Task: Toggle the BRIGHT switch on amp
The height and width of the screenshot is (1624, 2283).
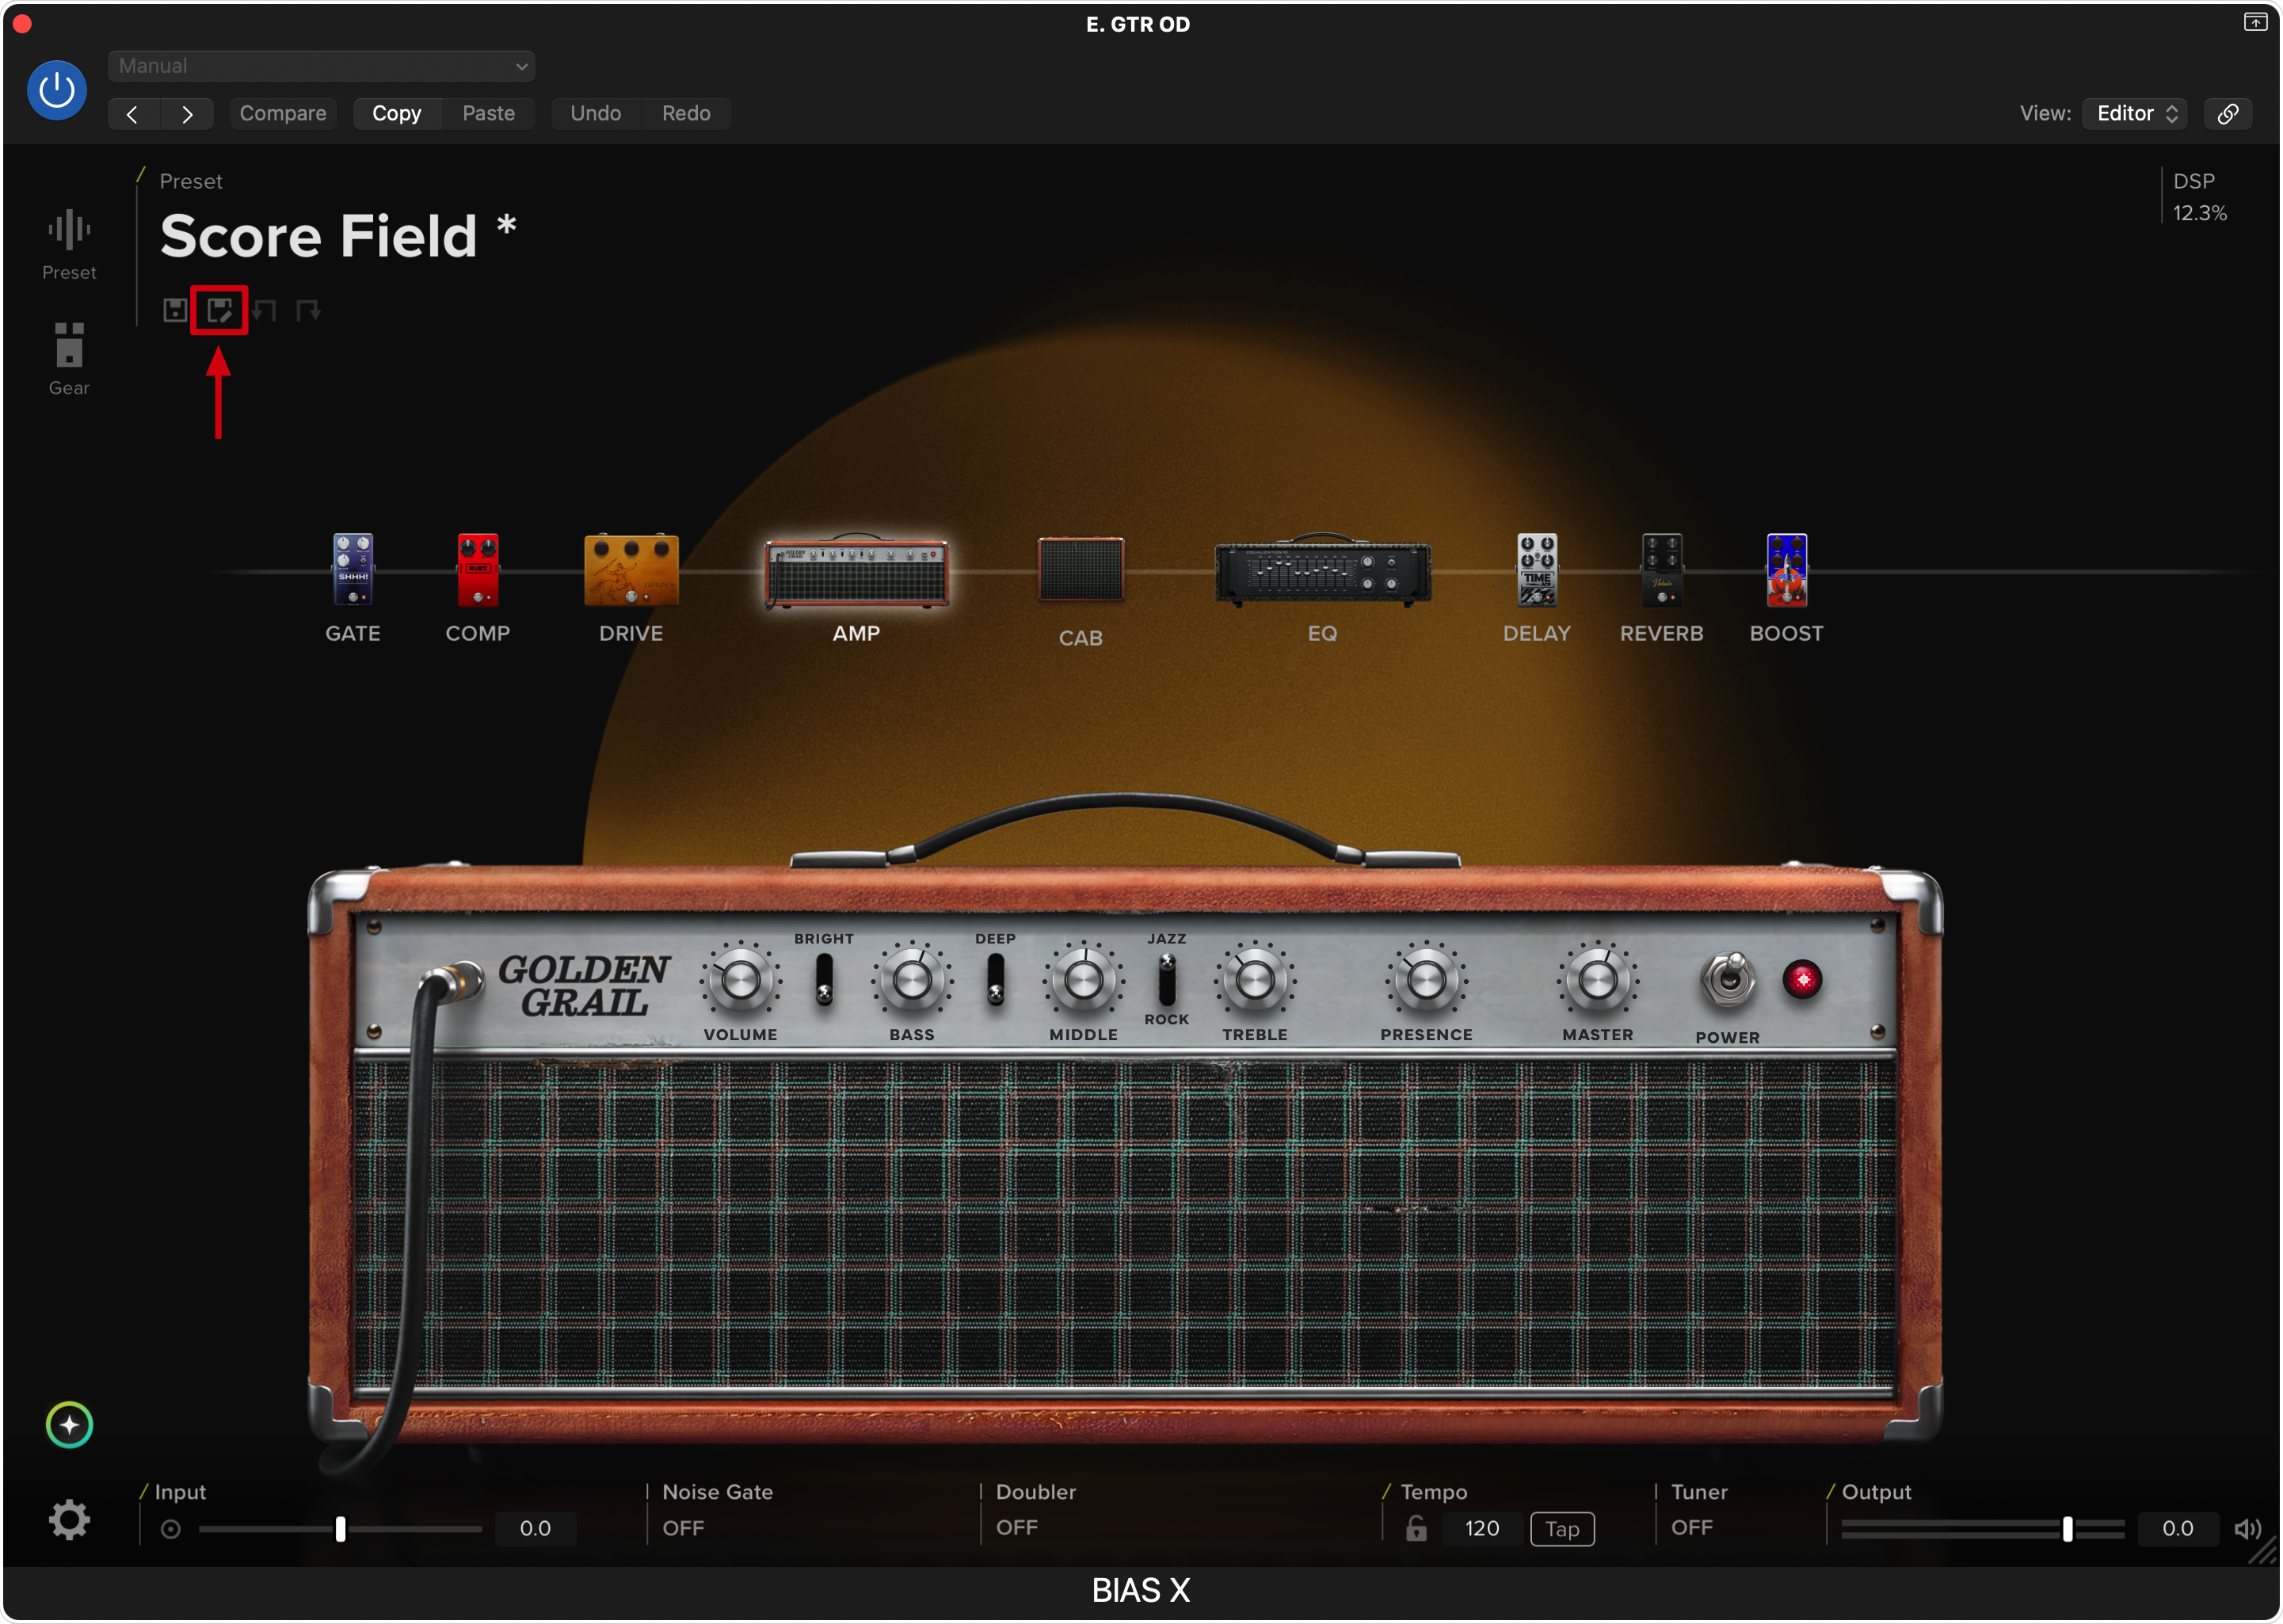Action: pos(824,980)
